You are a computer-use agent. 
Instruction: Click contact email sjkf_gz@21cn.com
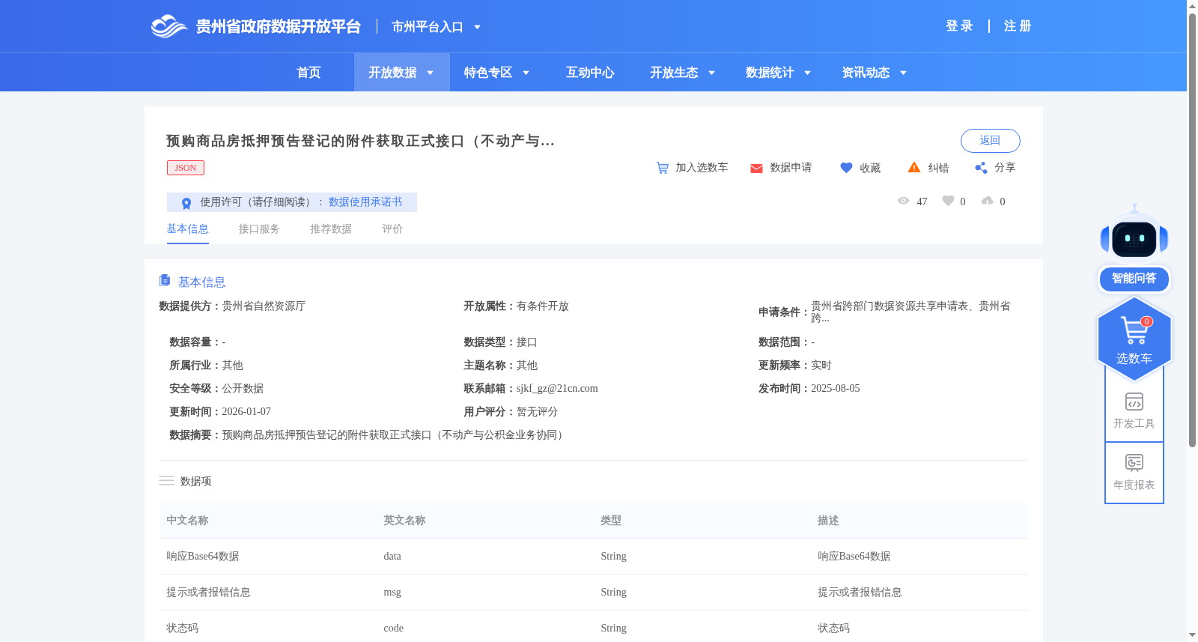(x=557, y=389)
